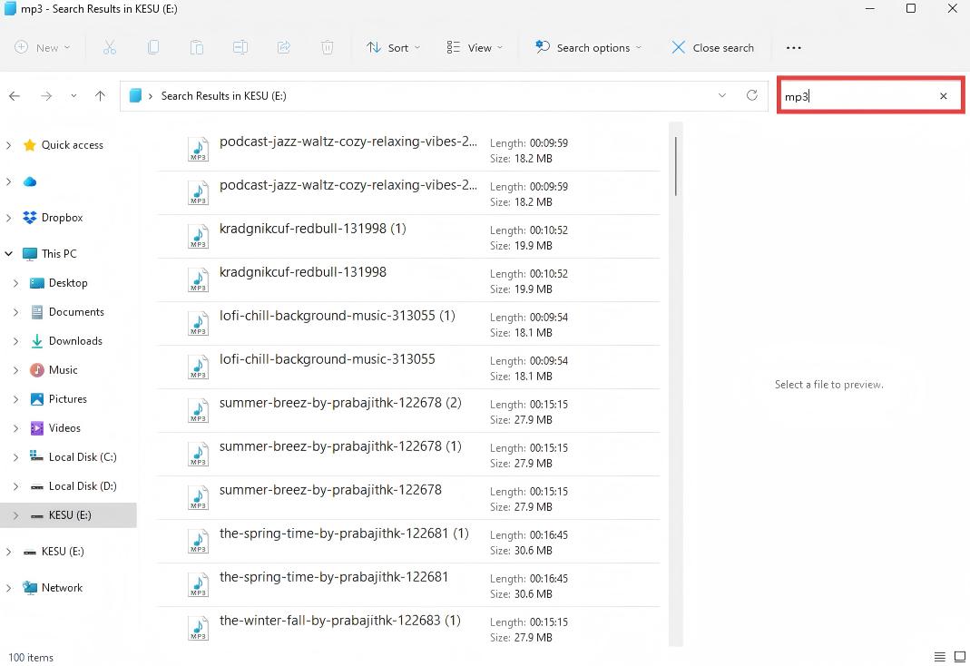Viewport: 970px width, 666px height.
Task: Switch to details view using bottom-right icon
Action: [x=940, y=657]
